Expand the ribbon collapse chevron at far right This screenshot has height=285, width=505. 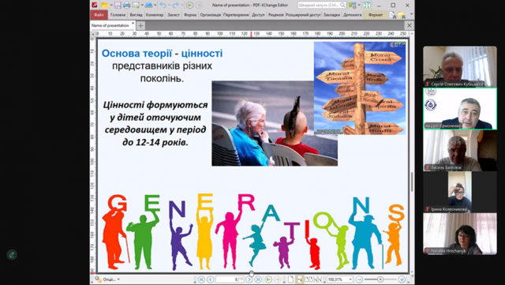(411, 14)
